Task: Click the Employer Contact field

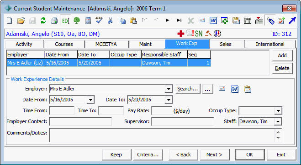Action: [x=80, y=122]
